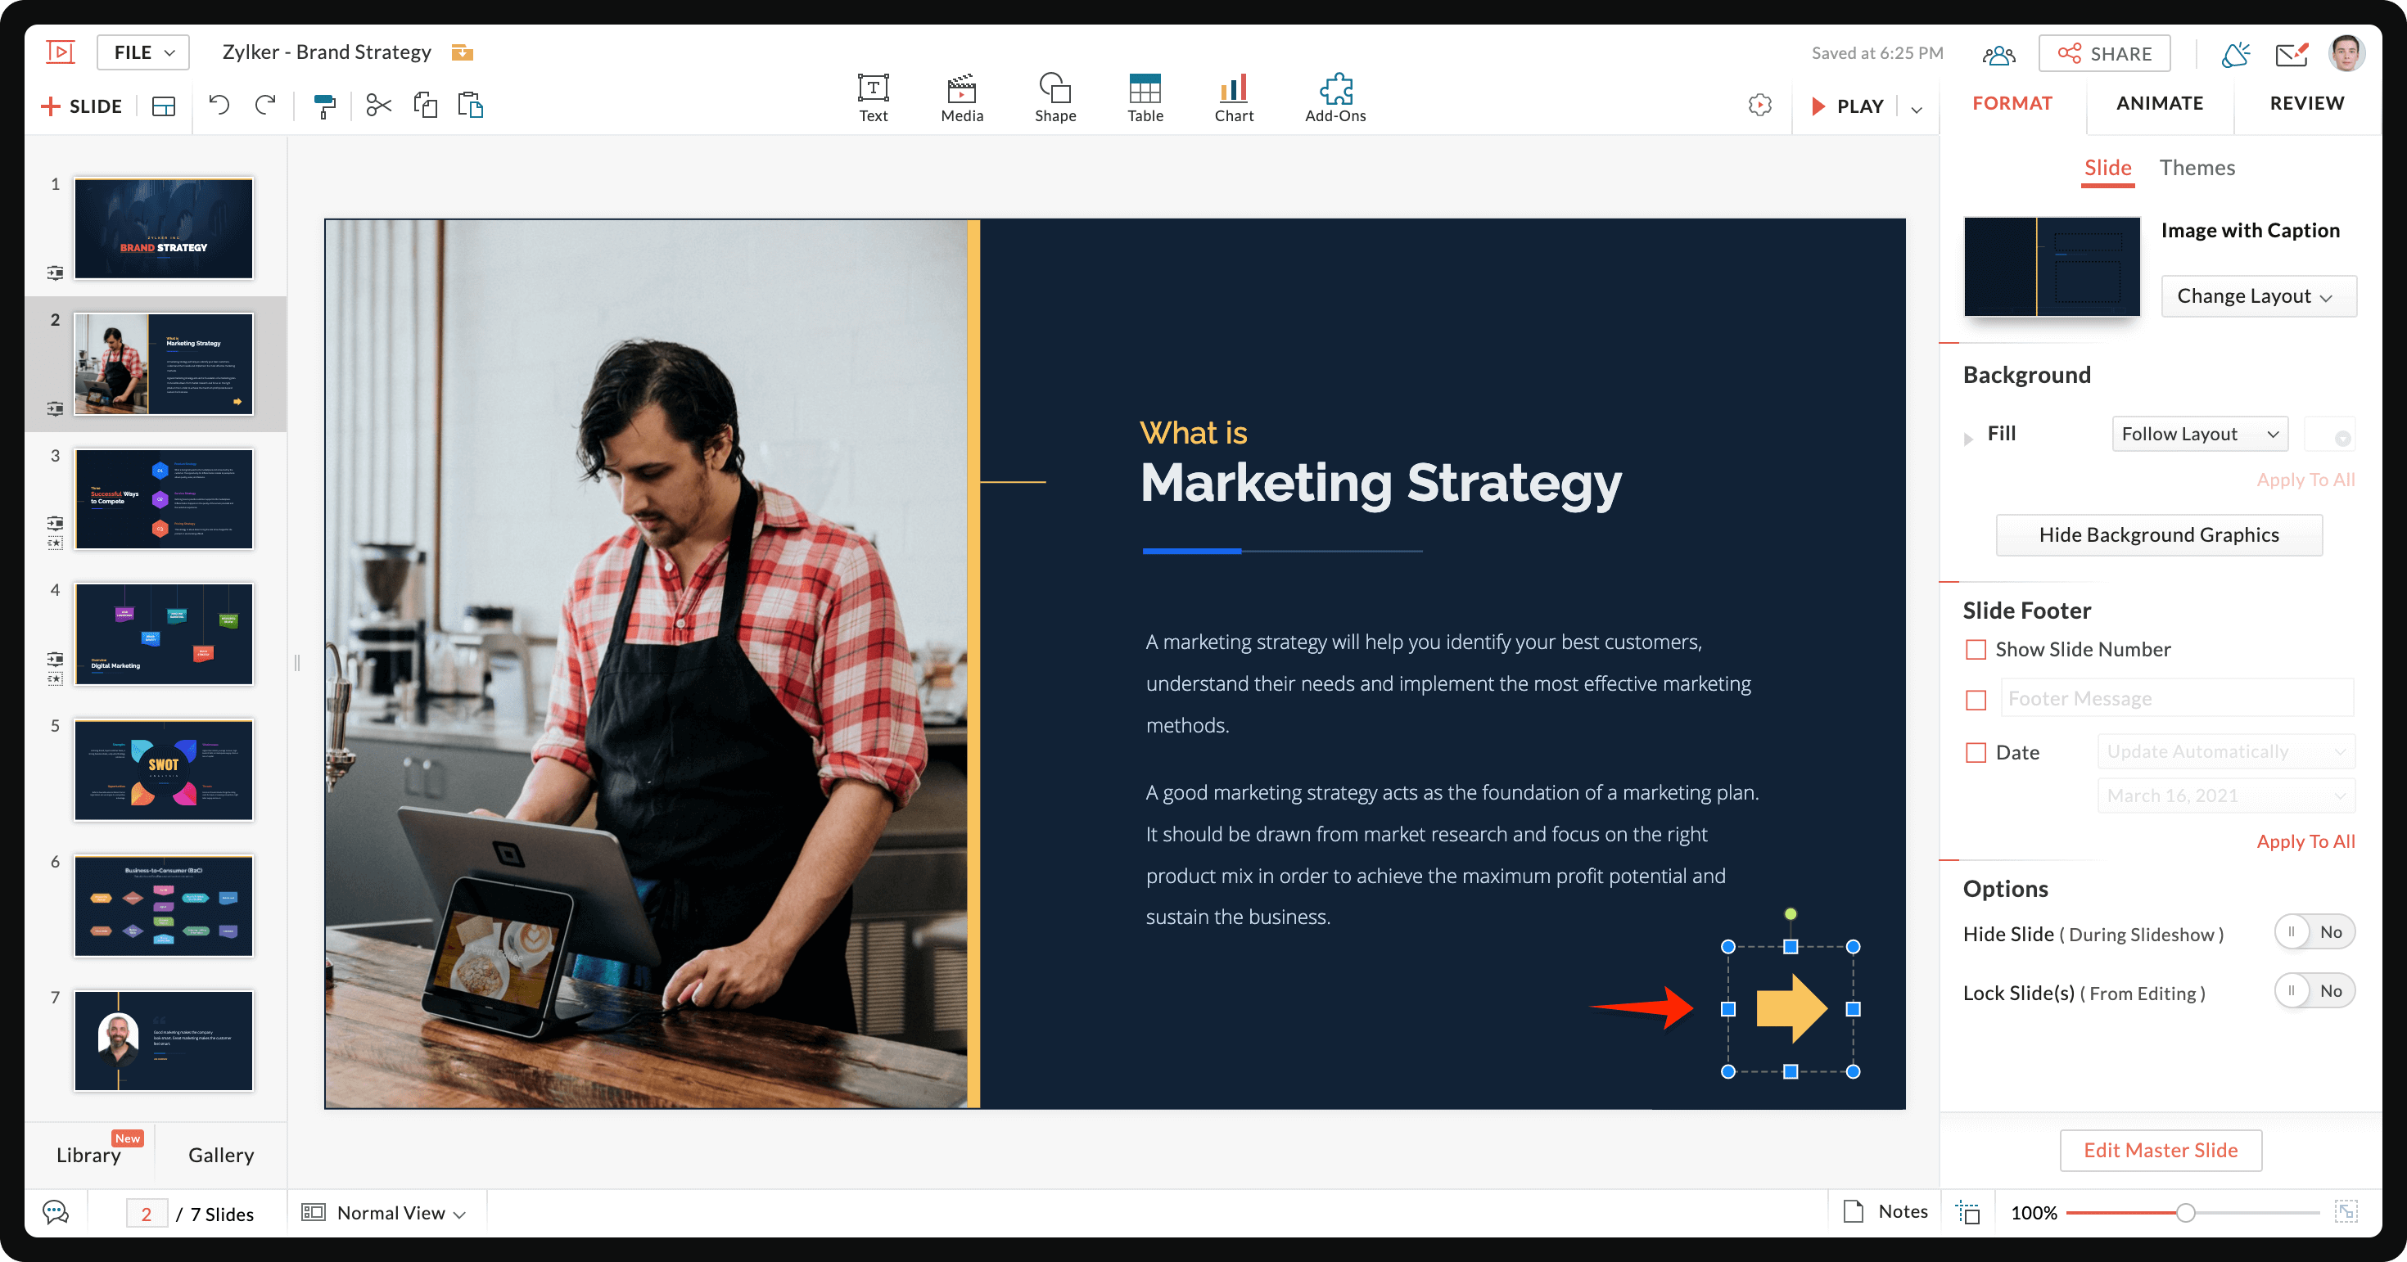The height and width of the screenshot is (1262, 2407).
Task: Switch to the ANIMATE tab
Action: 2158,103
